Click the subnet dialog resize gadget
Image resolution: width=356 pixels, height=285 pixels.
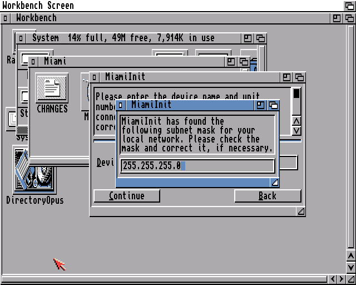tap(275, 183)
